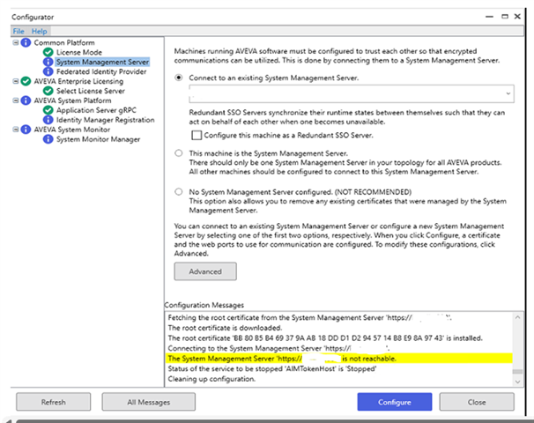Select the AVEVA System Platform node label
534x423 pixels.
coord(72,100)
